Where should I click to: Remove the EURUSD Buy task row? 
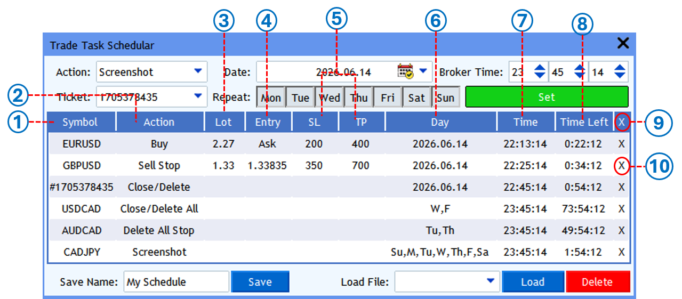621,144
